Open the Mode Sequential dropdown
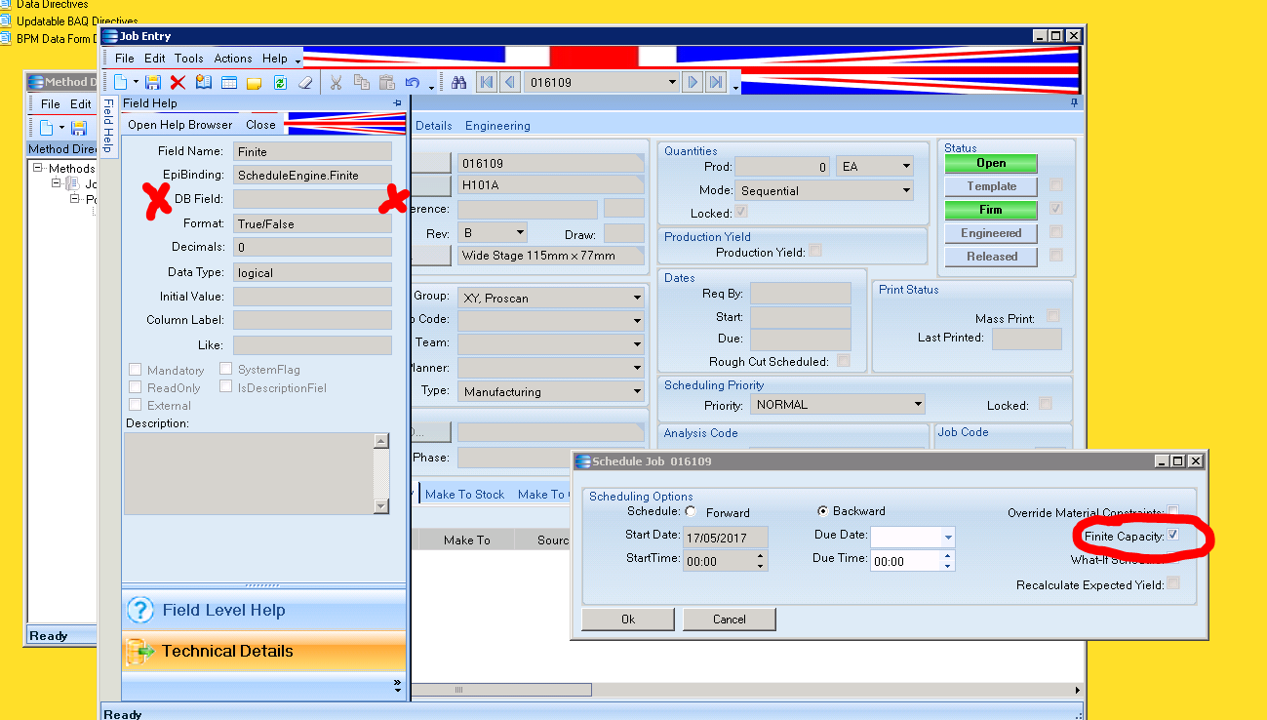The image size is (1267, 720). (x=906, y=191)
